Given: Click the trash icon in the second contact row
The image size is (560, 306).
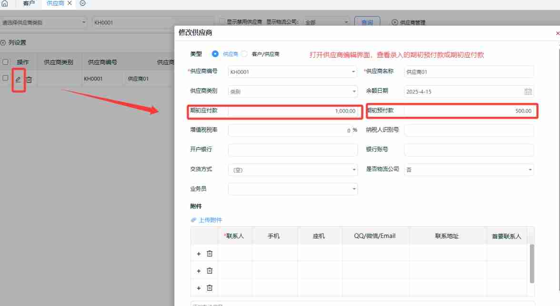Looking at the screenshot, I should [x=210, y=270].
